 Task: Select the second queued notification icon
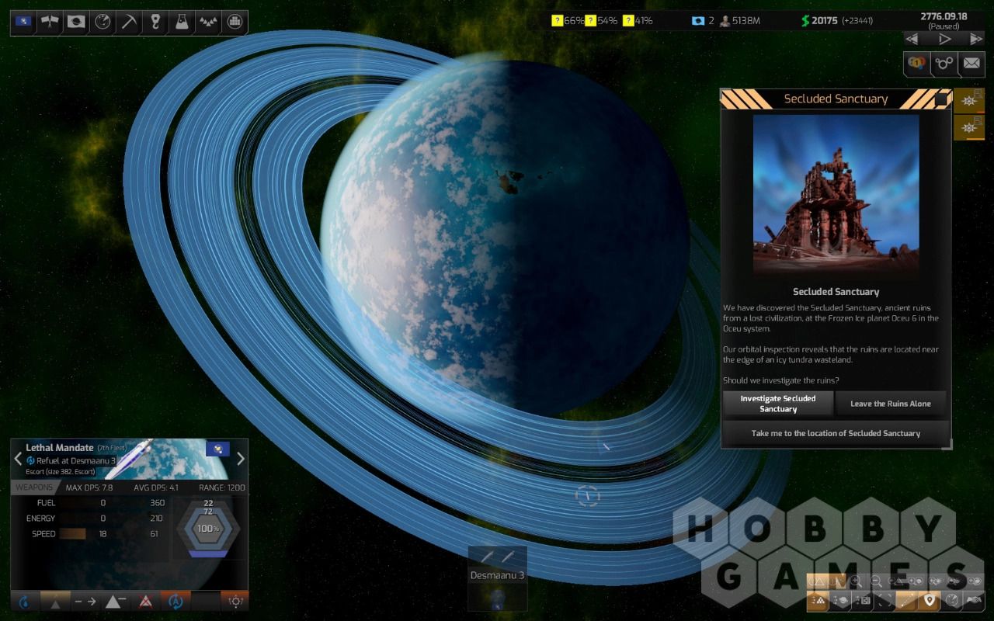click(x=969, y=127)
